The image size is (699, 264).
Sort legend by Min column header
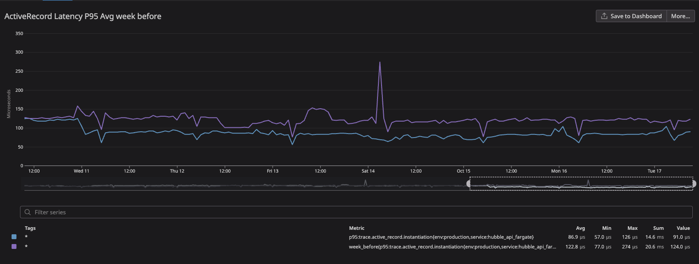click(607, 228)
